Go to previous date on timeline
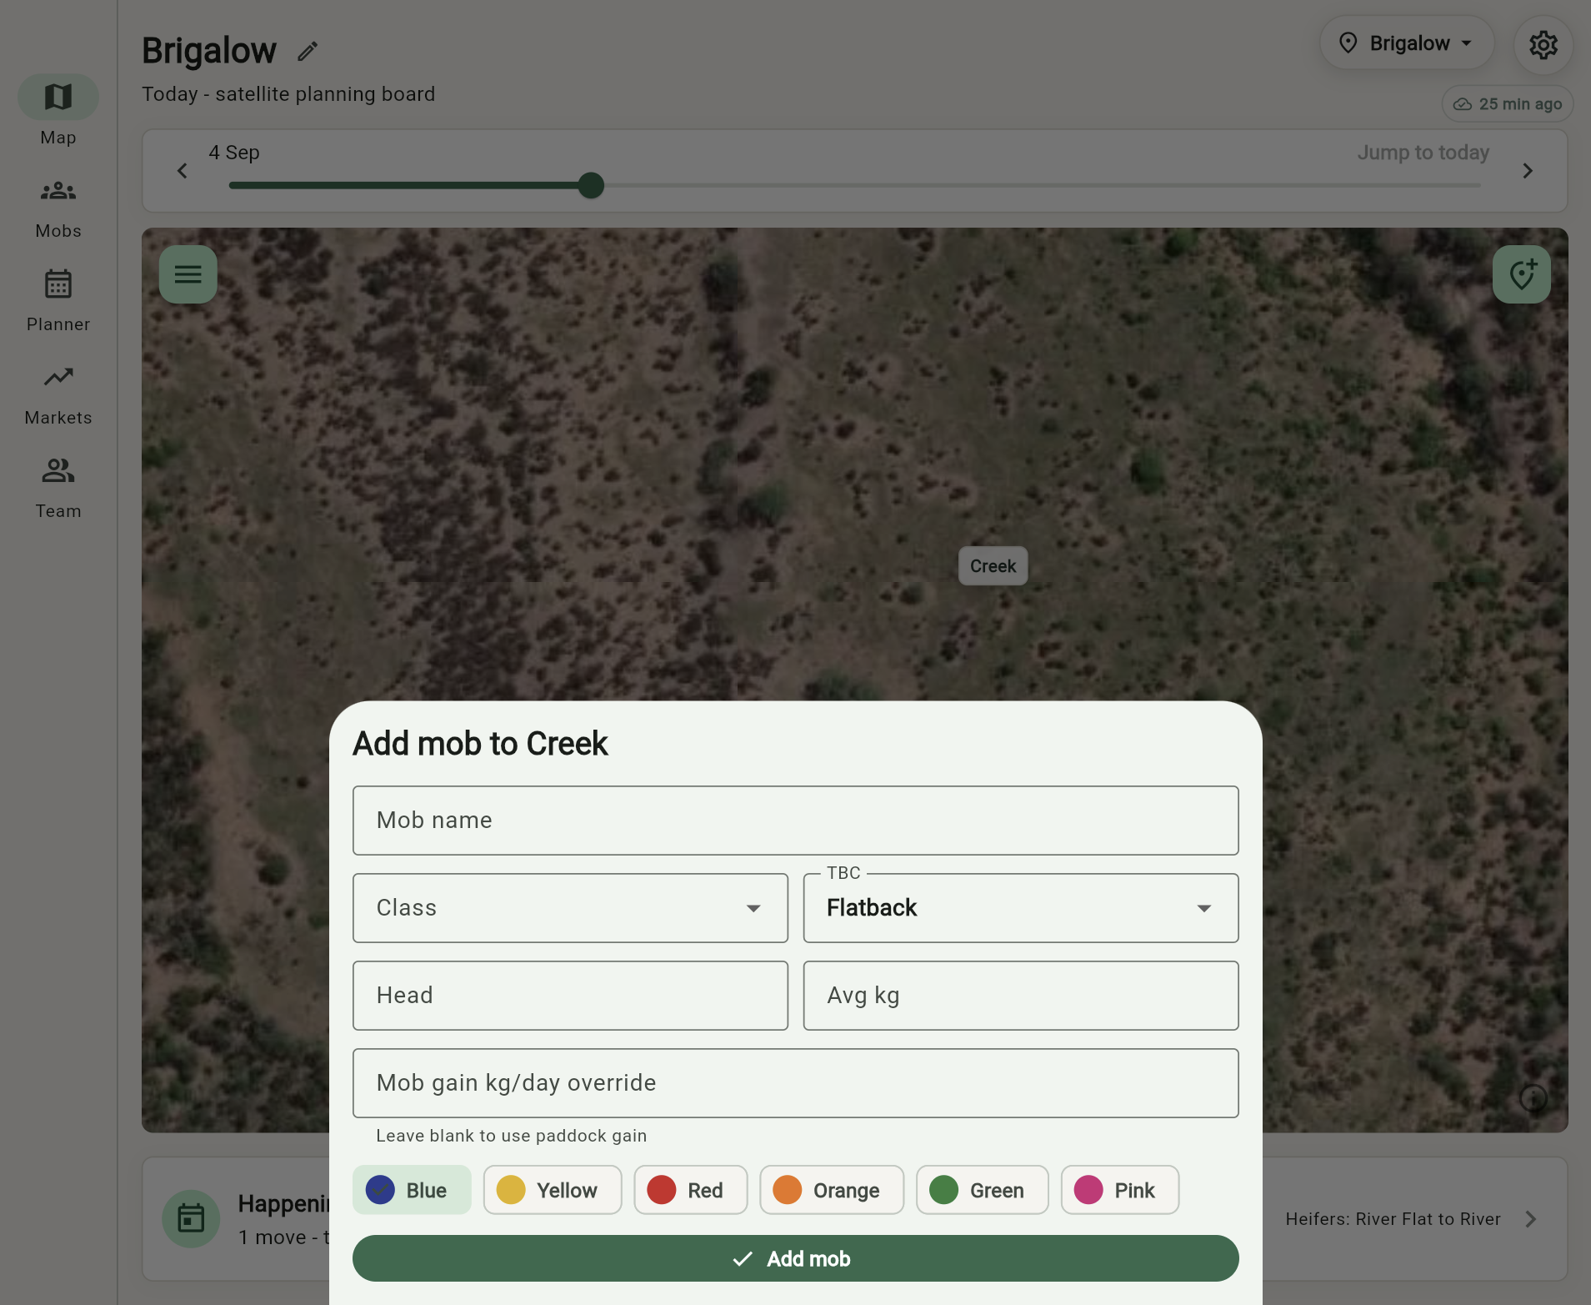The height and width of the screenshot is (1305, 1591). (183, 171)
